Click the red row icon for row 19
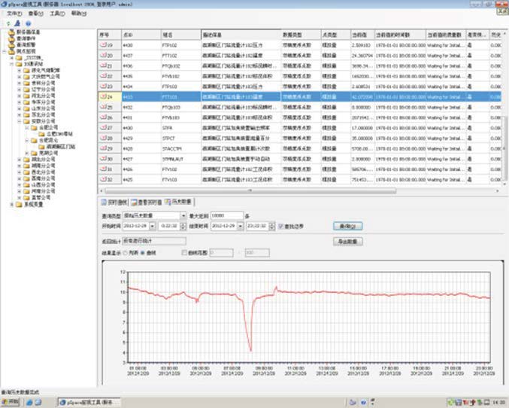The image size is (509, 408). (x=104, y=45)
